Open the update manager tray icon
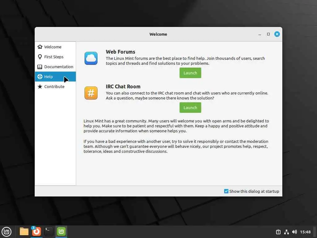 [x=278, y=232]
